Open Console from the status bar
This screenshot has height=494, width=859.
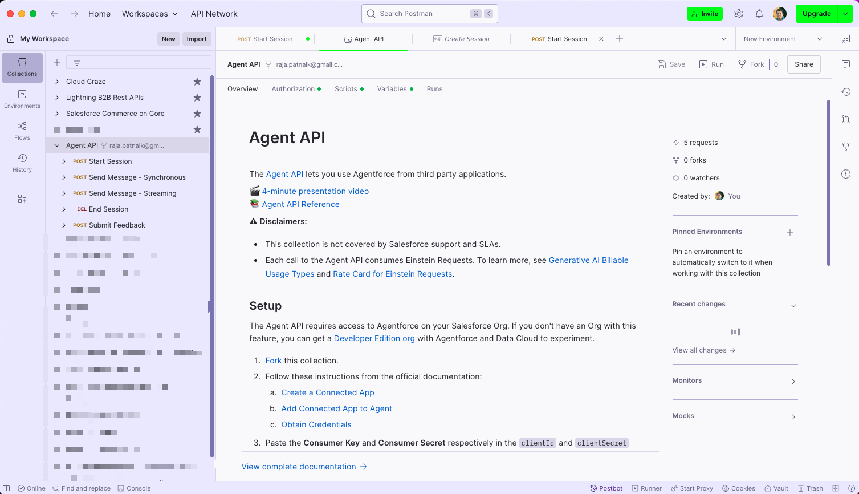(134, 488)
